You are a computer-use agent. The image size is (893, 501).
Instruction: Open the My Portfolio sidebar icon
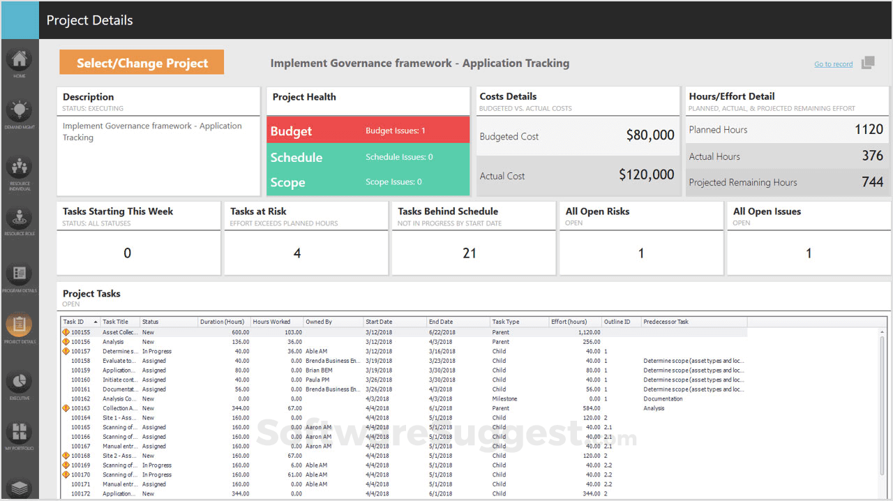point(20,433)
